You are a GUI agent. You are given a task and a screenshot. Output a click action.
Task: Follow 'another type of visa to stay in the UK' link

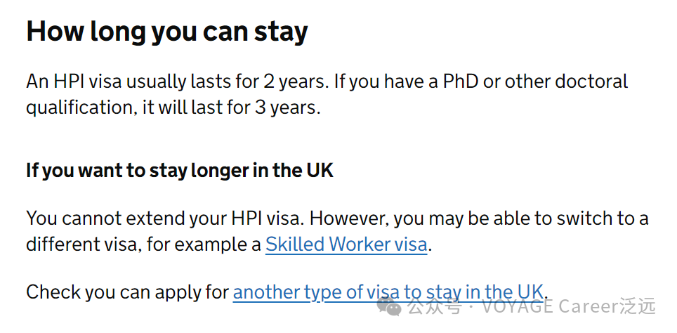(388, 292)
